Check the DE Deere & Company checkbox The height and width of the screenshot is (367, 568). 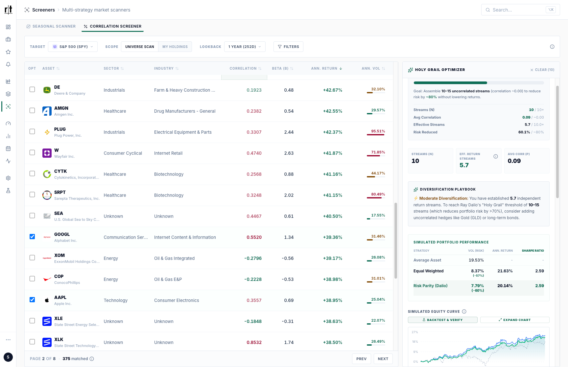coord(32,89)
